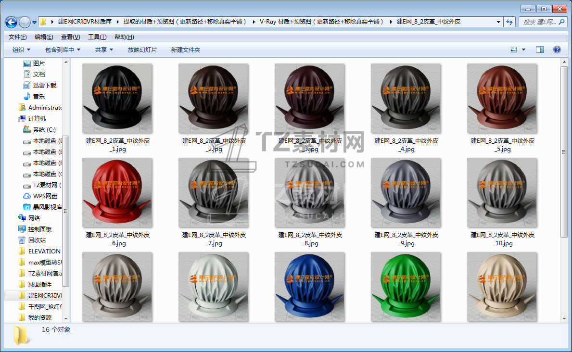This screenshot has width=572, height=352.
Task: Open the Administrator folder in sidebar
Action: [x=40, y=108]
